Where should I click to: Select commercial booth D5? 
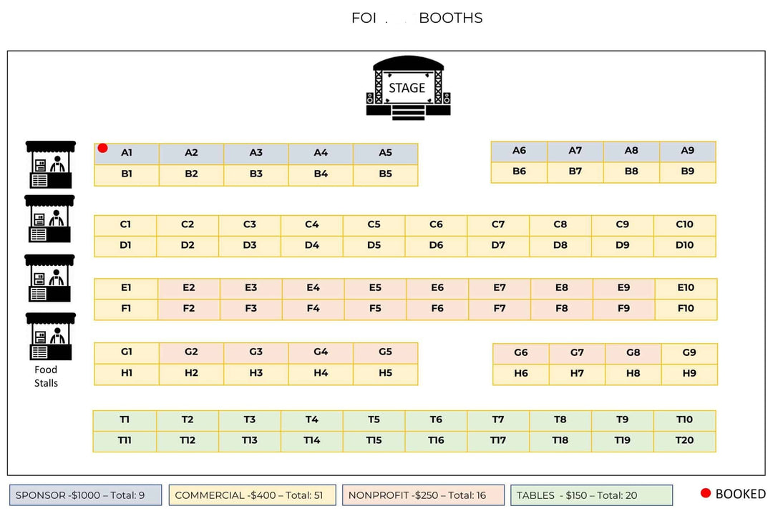pos(374,247)
